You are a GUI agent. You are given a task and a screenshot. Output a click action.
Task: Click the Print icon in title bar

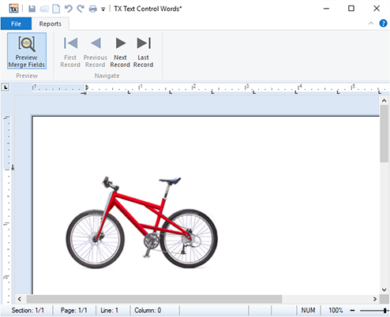click(92, 9)
